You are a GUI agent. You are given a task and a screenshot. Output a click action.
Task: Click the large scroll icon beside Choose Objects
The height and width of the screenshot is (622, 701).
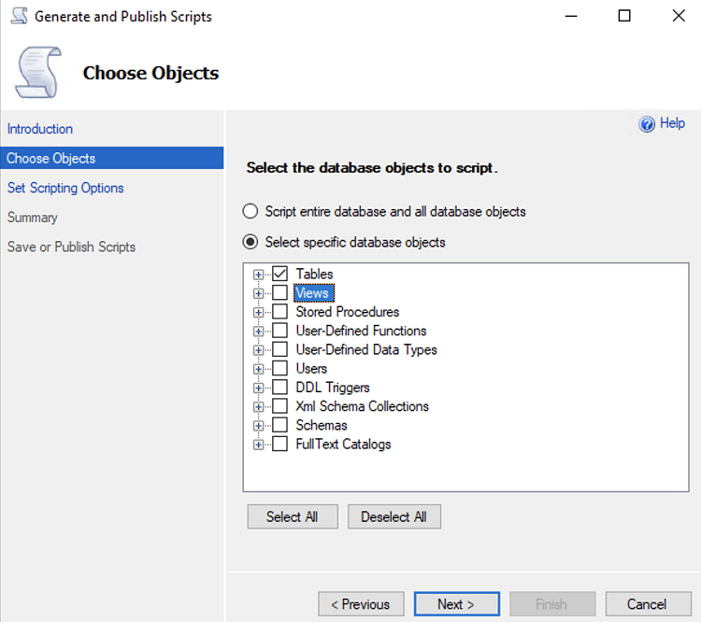coord(38,71)
